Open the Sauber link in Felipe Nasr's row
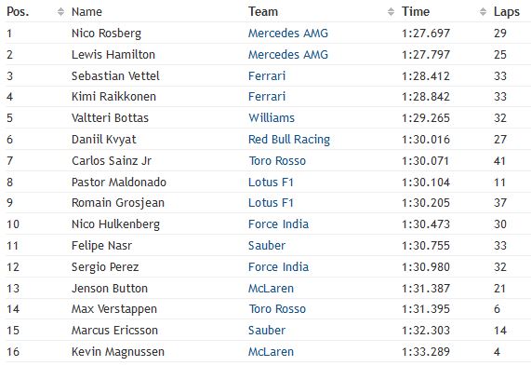 pyautogui.click(x=267, y=246)
